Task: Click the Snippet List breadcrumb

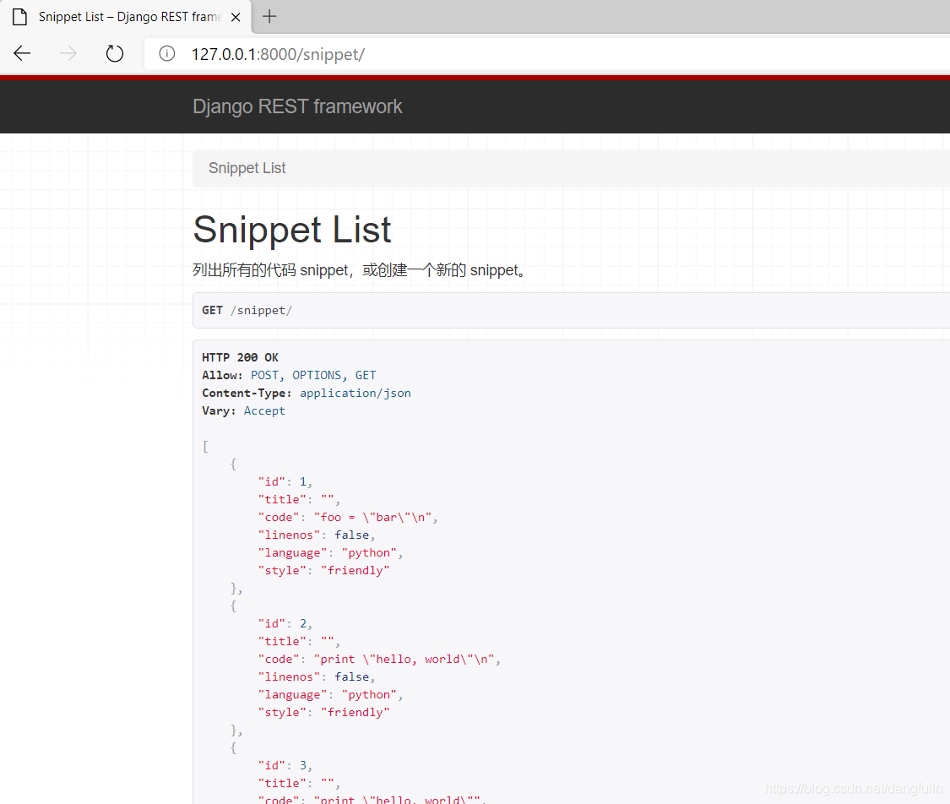Action: pos(247,168)
